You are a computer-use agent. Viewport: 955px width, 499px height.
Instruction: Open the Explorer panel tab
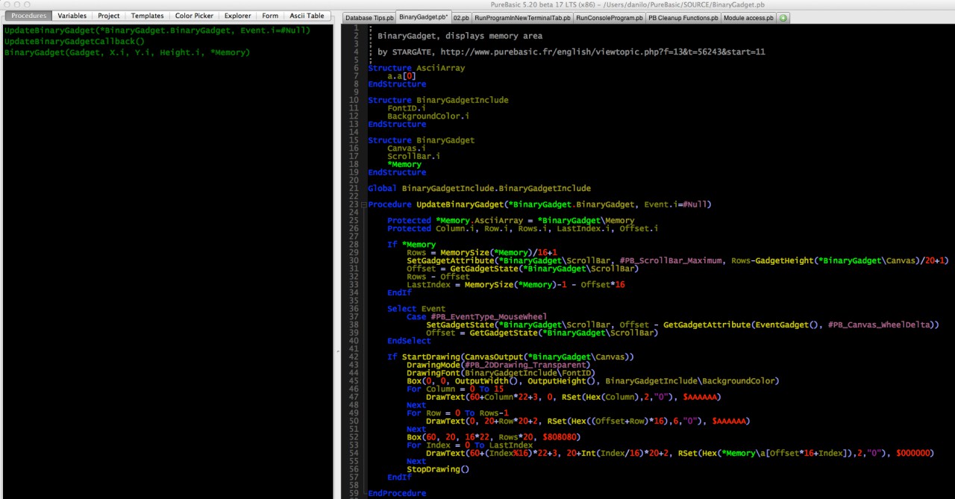238,16
